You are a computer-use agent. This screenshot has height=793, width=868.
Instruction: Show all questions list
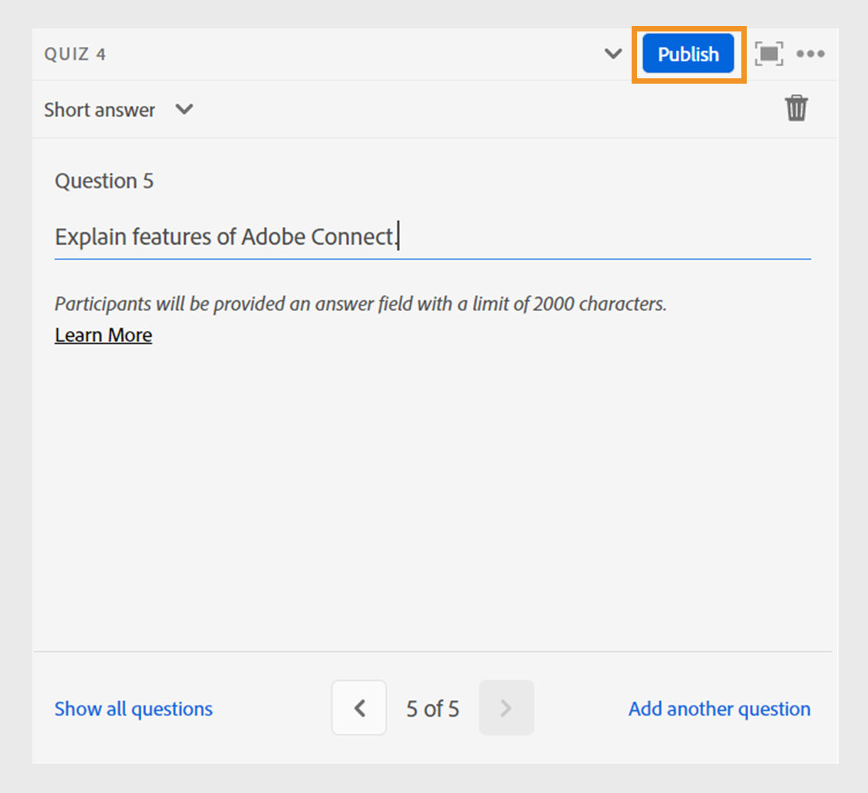(134, 709)
